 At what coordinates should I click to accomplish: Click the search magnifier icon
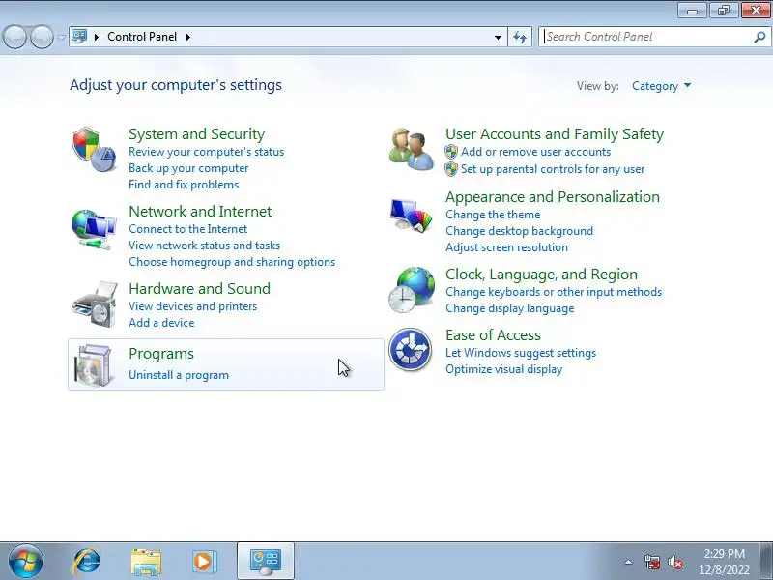point(759,37)
